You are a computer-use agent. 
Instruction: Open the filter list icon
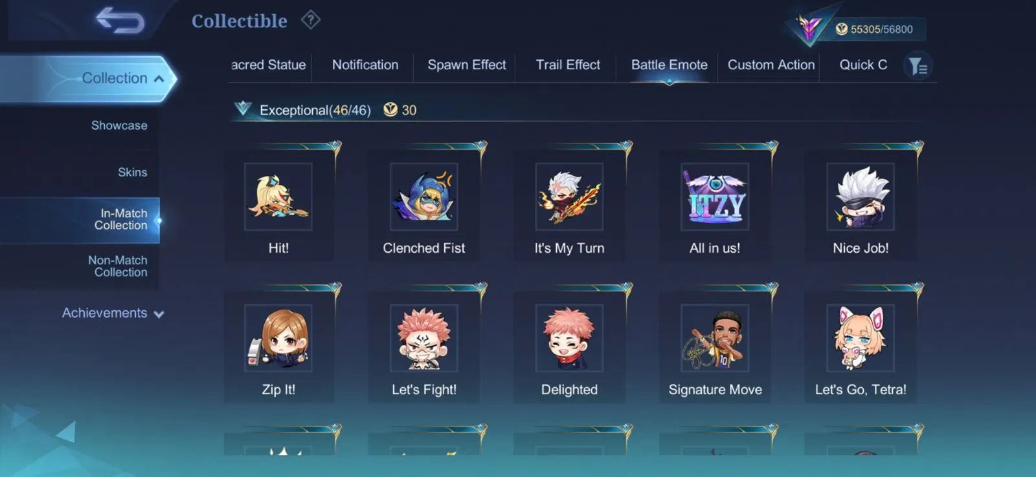[918, 65]
